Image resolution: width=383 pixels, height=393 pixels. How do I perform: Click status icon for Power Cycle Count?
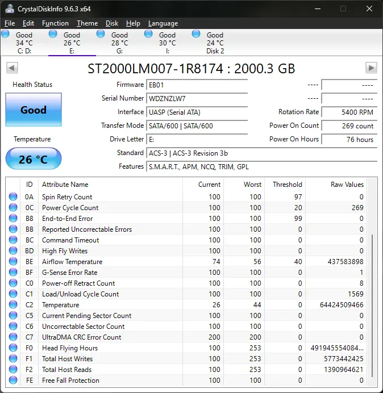point(13,207)
